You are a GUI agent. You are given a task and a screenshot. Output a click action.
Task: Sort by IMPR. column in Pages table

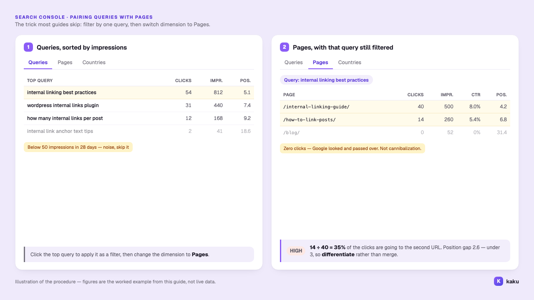coord(447,95)
